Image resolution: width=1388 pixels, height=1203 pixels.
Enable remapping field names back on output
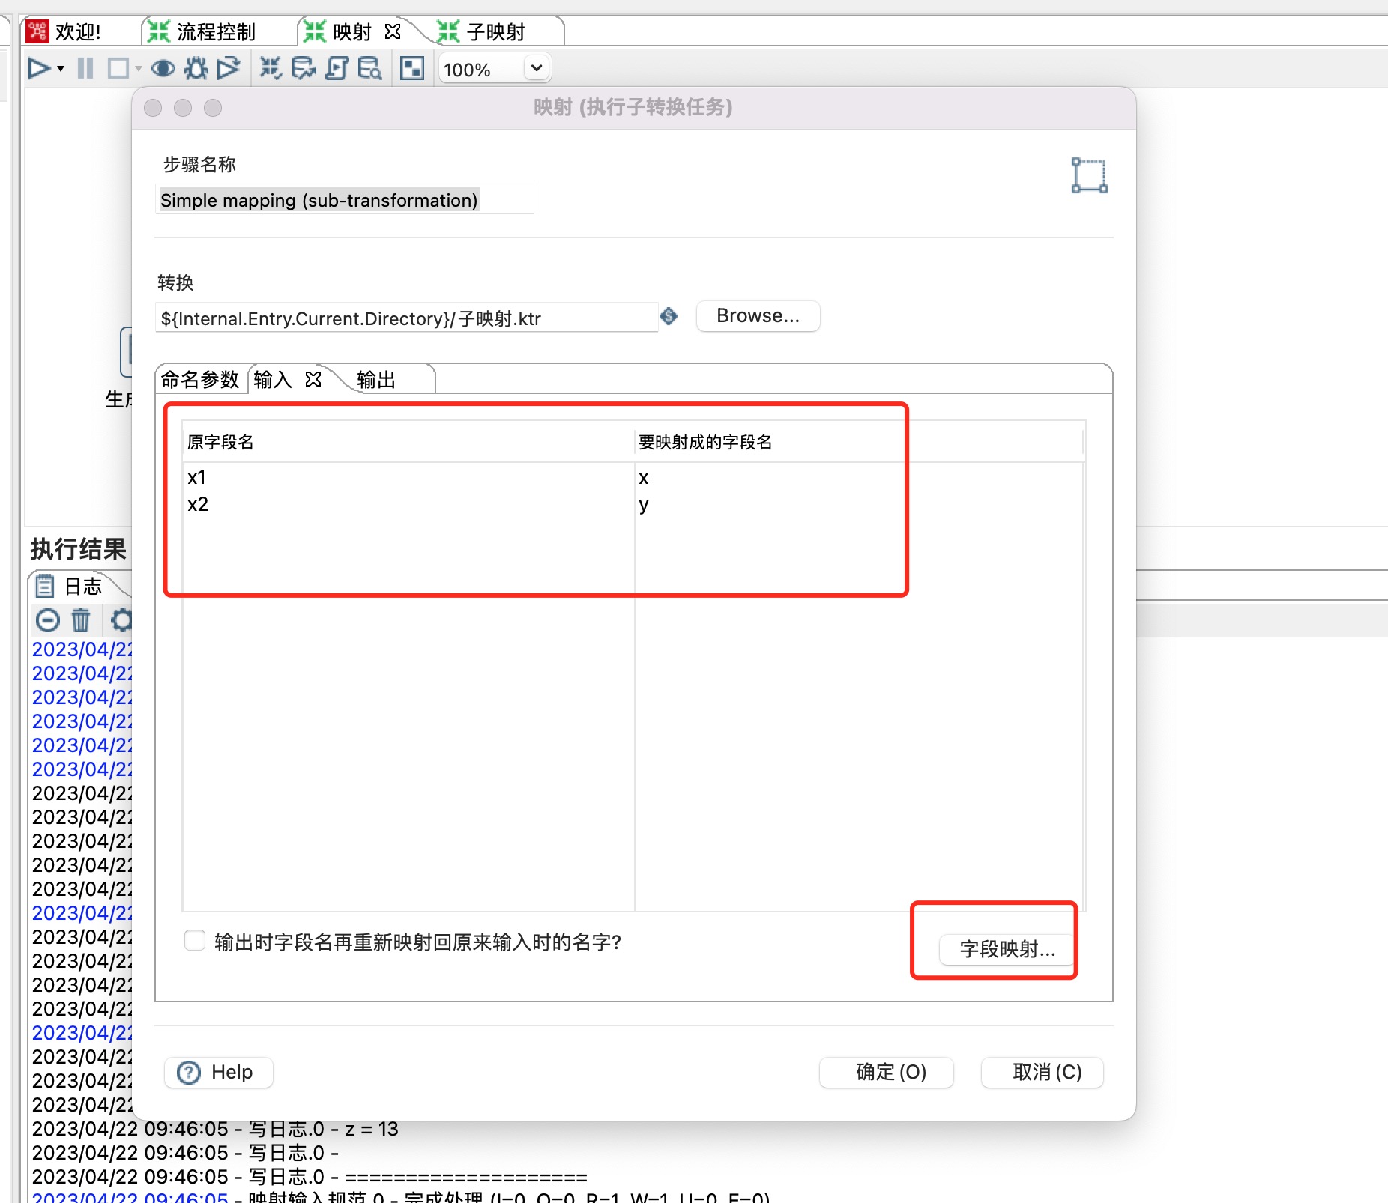coord(195,941)
